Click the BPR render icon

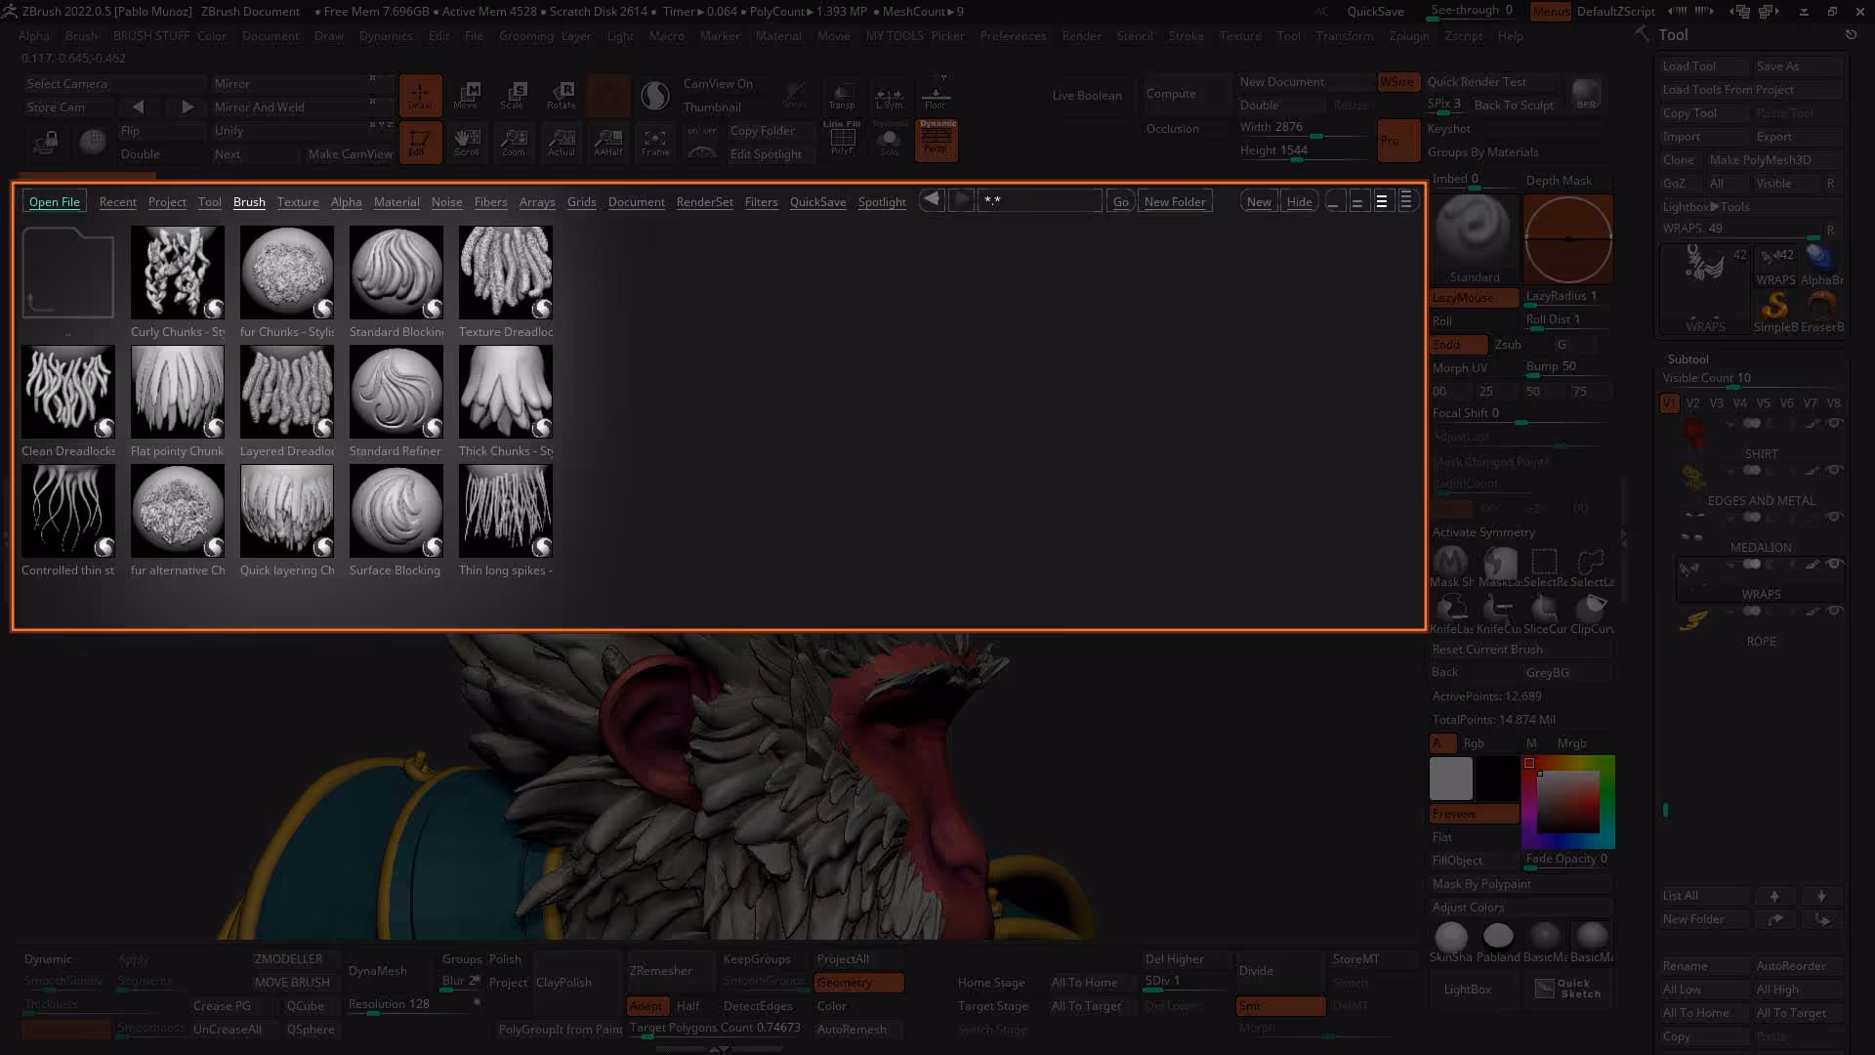click(x=1586, y=95)
